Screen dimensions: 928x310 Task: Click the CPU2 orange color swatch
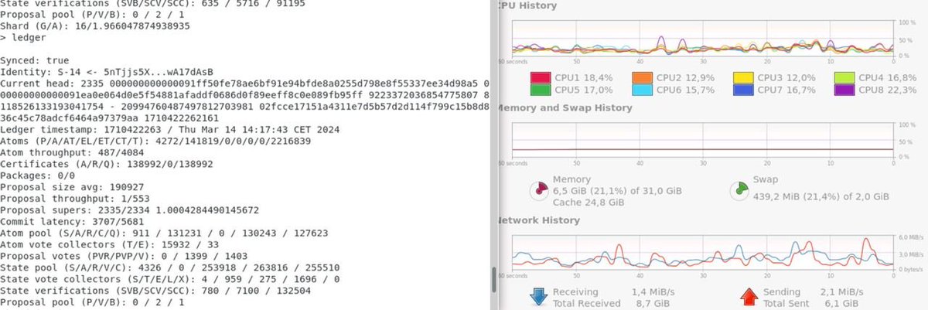coord(643,78)
